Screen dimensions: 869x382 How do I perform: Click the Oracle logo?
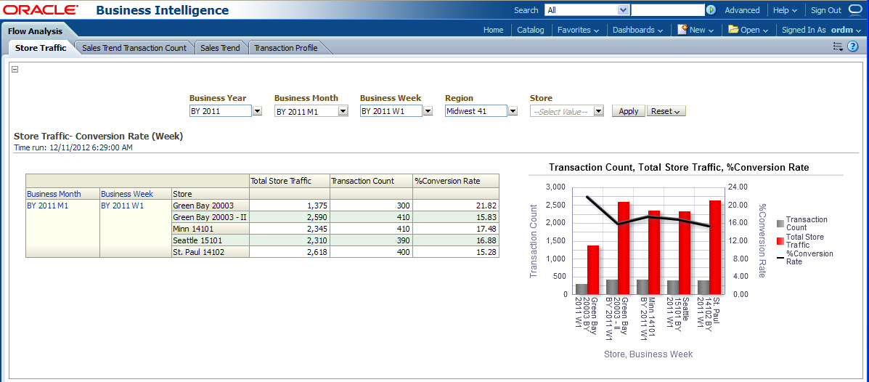[40, 10]
